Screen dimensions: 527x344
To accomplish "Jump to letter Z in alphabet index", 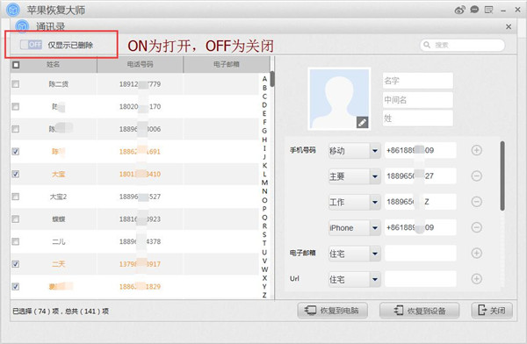I will 264,295.
